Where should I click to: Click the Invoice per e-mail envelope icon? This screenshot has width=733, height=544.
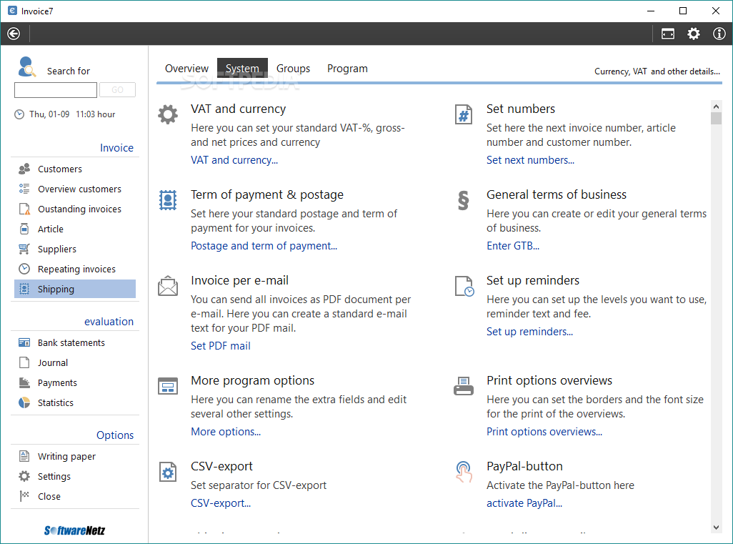point(167,287)
